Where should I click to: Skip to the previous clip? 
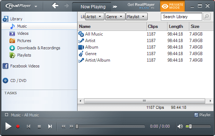coord(28,127)
